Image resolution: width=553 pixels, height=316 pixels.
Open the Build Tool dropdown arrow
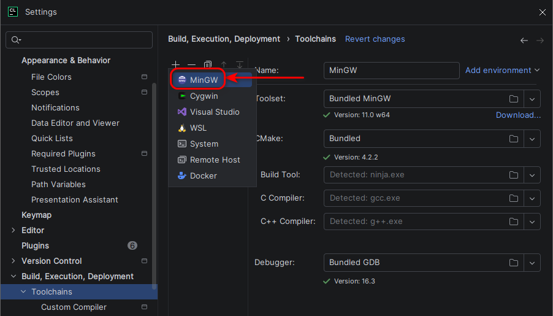tap(532, 175)
